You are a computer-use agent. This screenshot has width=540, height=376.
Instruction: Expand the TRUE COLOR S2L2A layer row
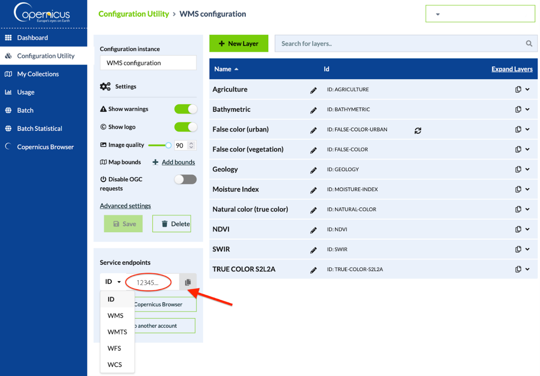coord(528,269)
